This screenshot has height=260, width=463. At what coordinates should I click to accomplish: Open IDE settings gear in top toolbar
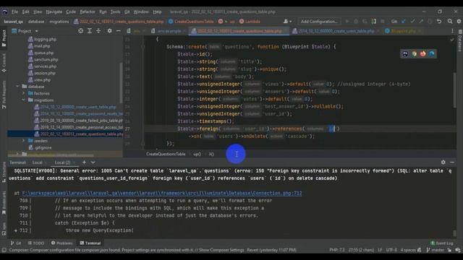tap(459, 22)
